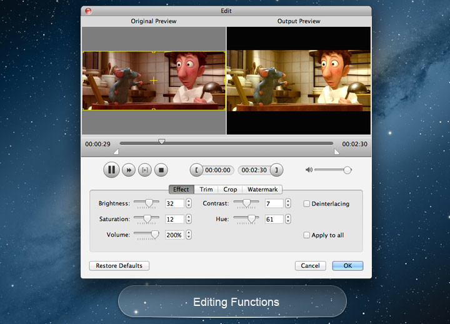Click the fast forward button
Screen dimensions: 450x324
coord(129,170)
